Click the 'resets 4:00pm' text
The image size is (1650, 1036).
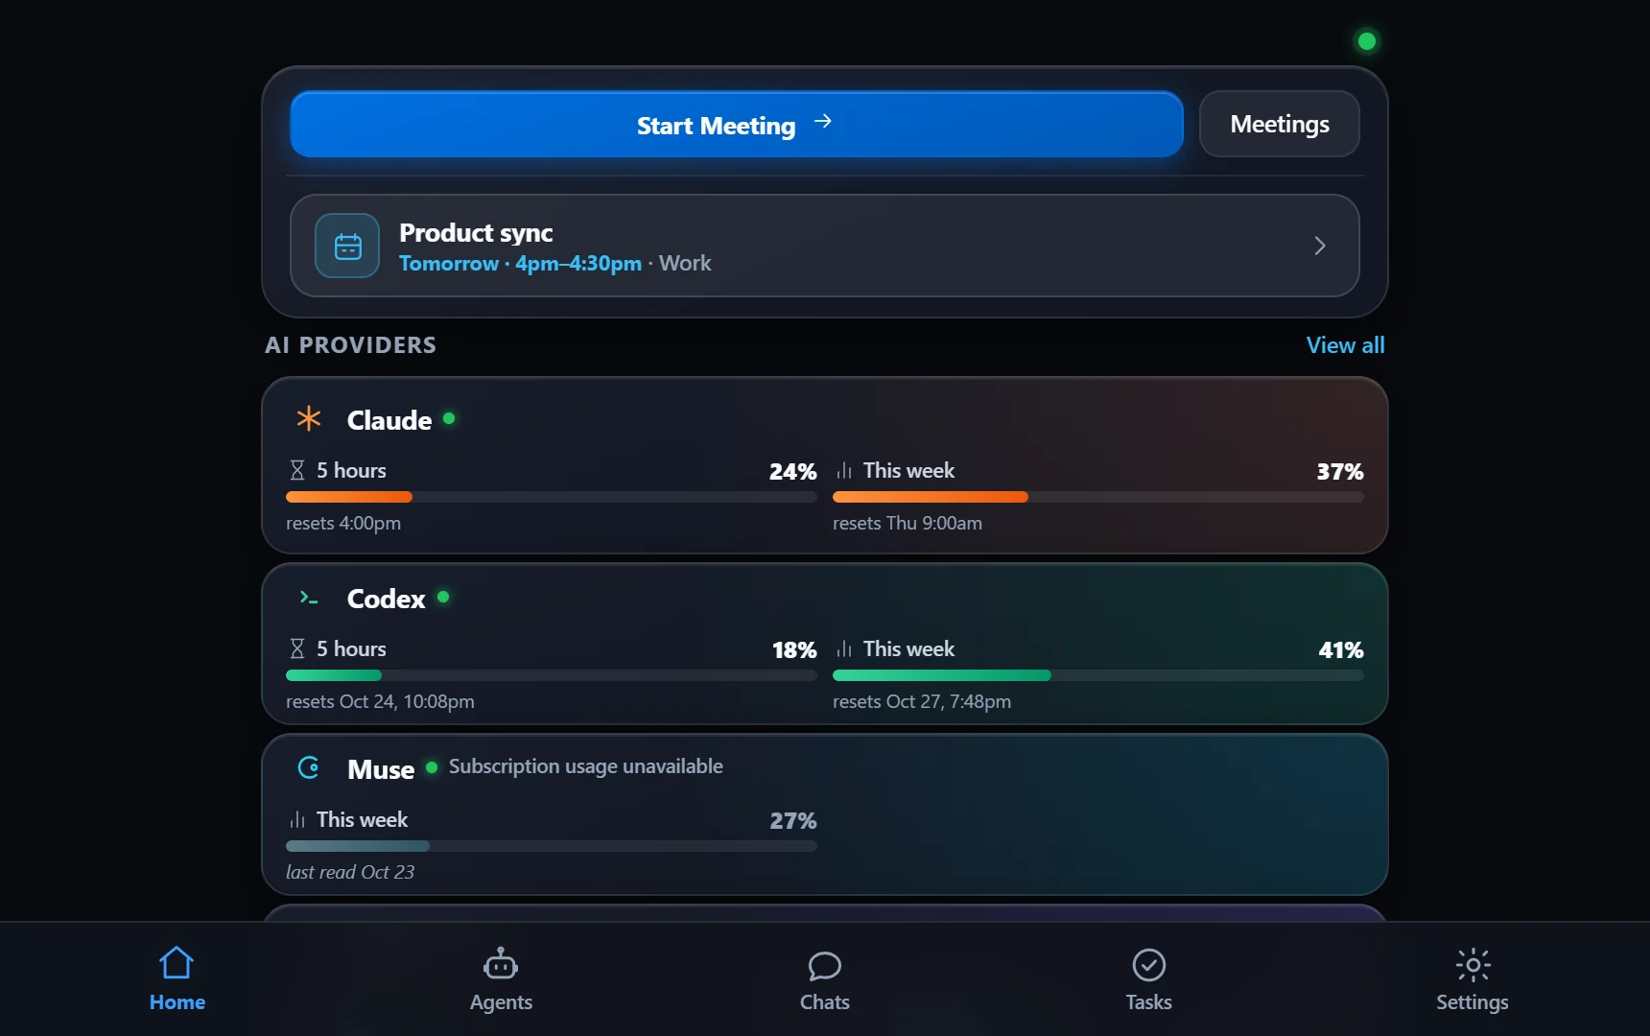coord(343,523)
